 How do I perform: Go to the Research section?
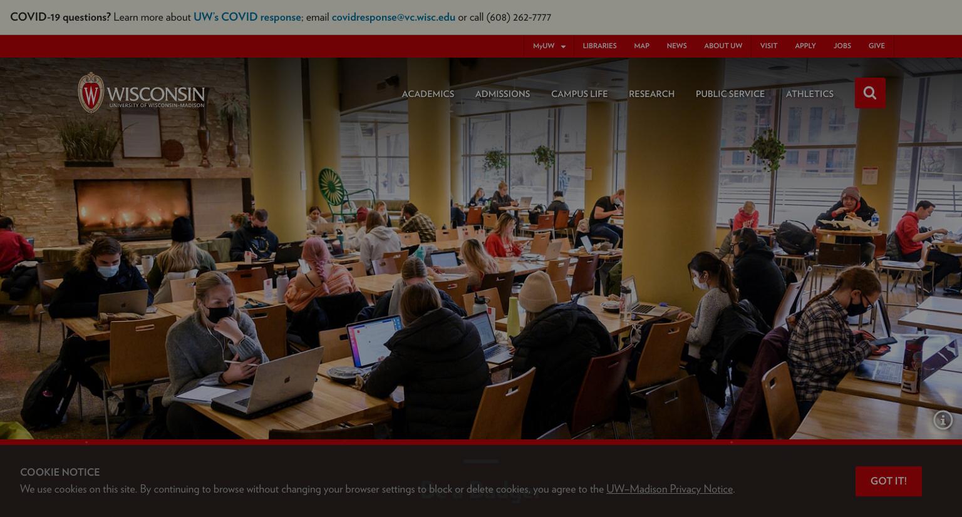click(651, 94)
